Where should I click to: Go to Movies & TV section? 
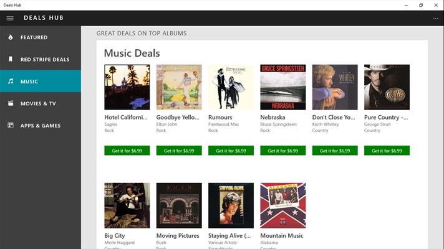tap(38, 103)
